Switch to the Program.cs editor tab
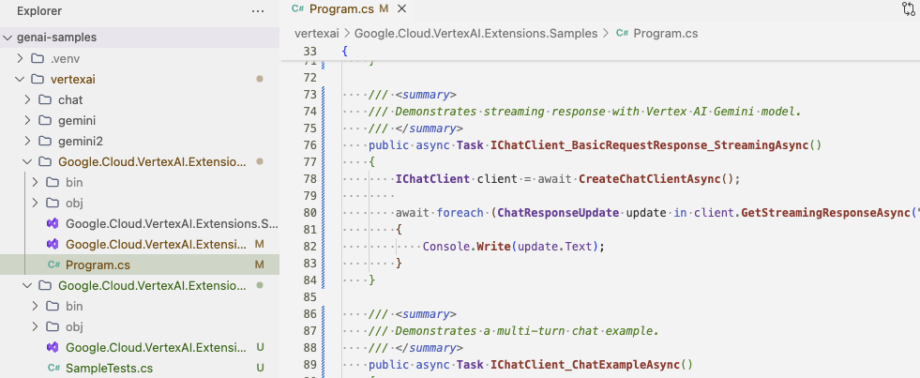The width and height of the screenshot is (920, 378). tap(341, 9)
